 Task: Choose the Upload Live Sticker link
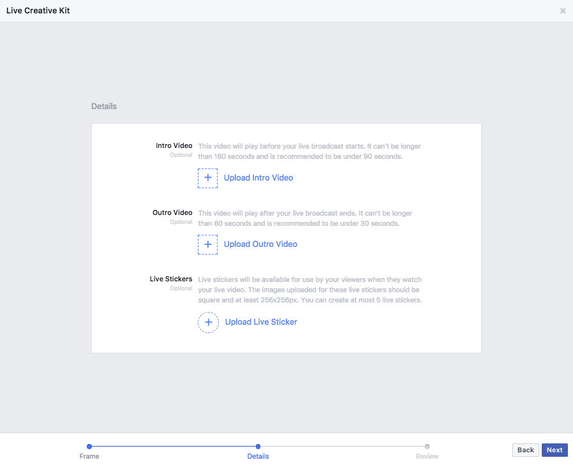click(x=261, y=322)
